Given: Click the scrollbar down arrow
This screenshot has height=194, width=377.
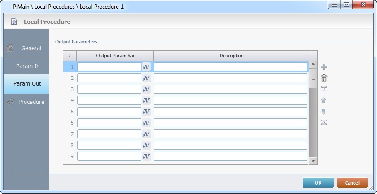Looking at the screenshot, I should click(x=313, y=160).
